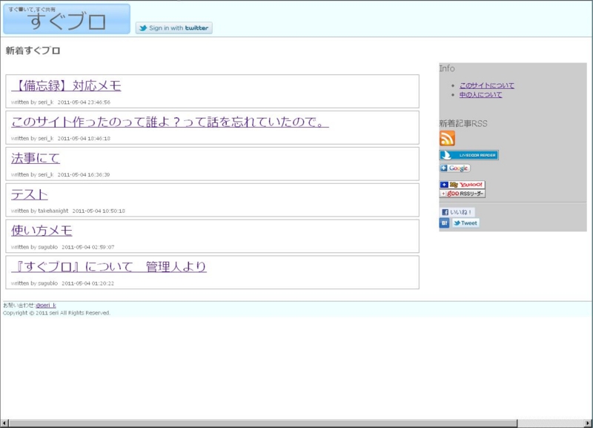Click the Sign in with twitter button
593x428 pixels.
(174, 26)
